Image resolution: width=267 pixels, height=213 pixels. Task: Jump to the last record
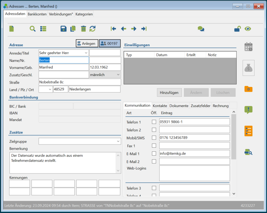144,29
